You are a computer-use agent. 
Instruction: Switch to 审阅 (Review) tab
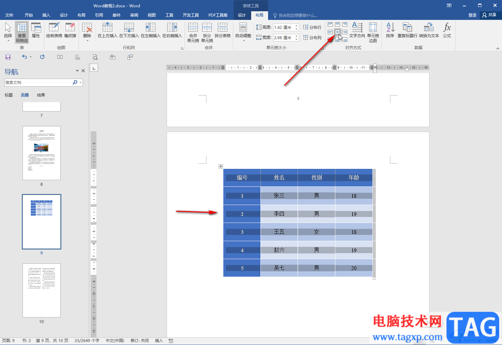pyautogui.click(x=134, y=15)
